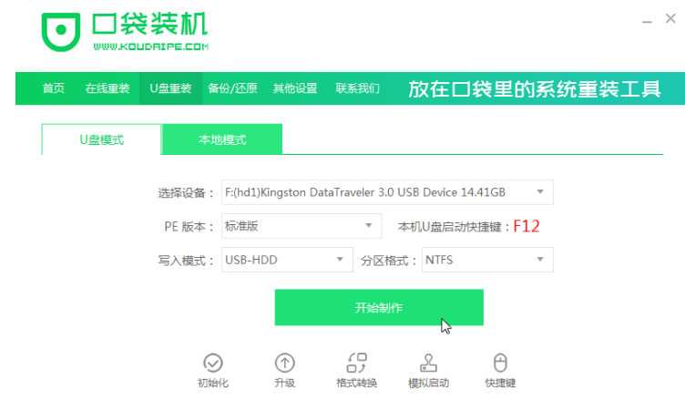Click the 口袋装机 shield logo icon
Image resolution: width=685 pixels, height=411 pixels.
pyautogui.click(x=61, y=32)
